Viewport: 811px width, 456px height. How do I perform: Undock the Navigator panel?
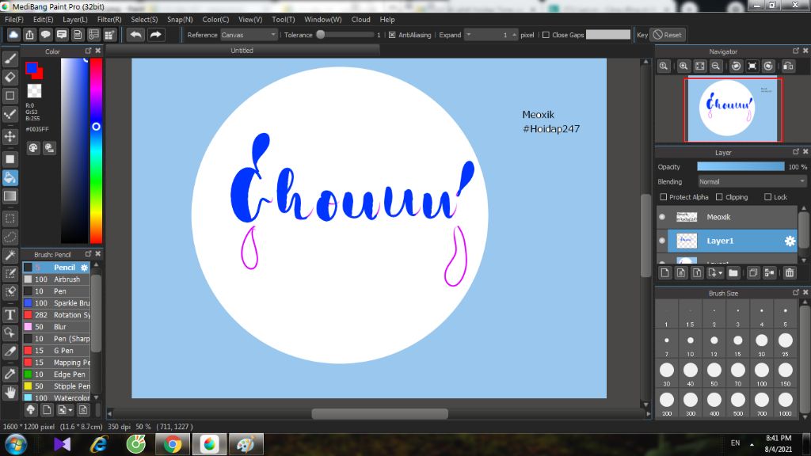coord(795,51)
